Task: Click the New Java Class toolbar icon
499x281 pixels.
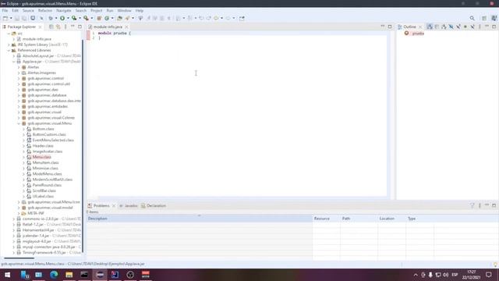Action: pos(107,18)
